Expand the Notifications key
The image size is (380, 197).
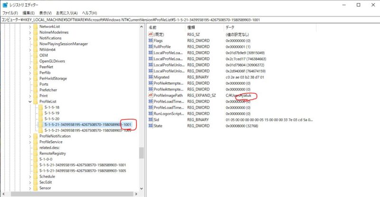click(x=30, y=38)
